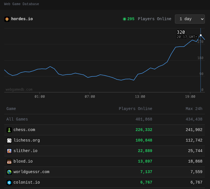Screen dimensions: 210x189
Task: Click the 13:00 x-axis label
Action: [140, 97]
